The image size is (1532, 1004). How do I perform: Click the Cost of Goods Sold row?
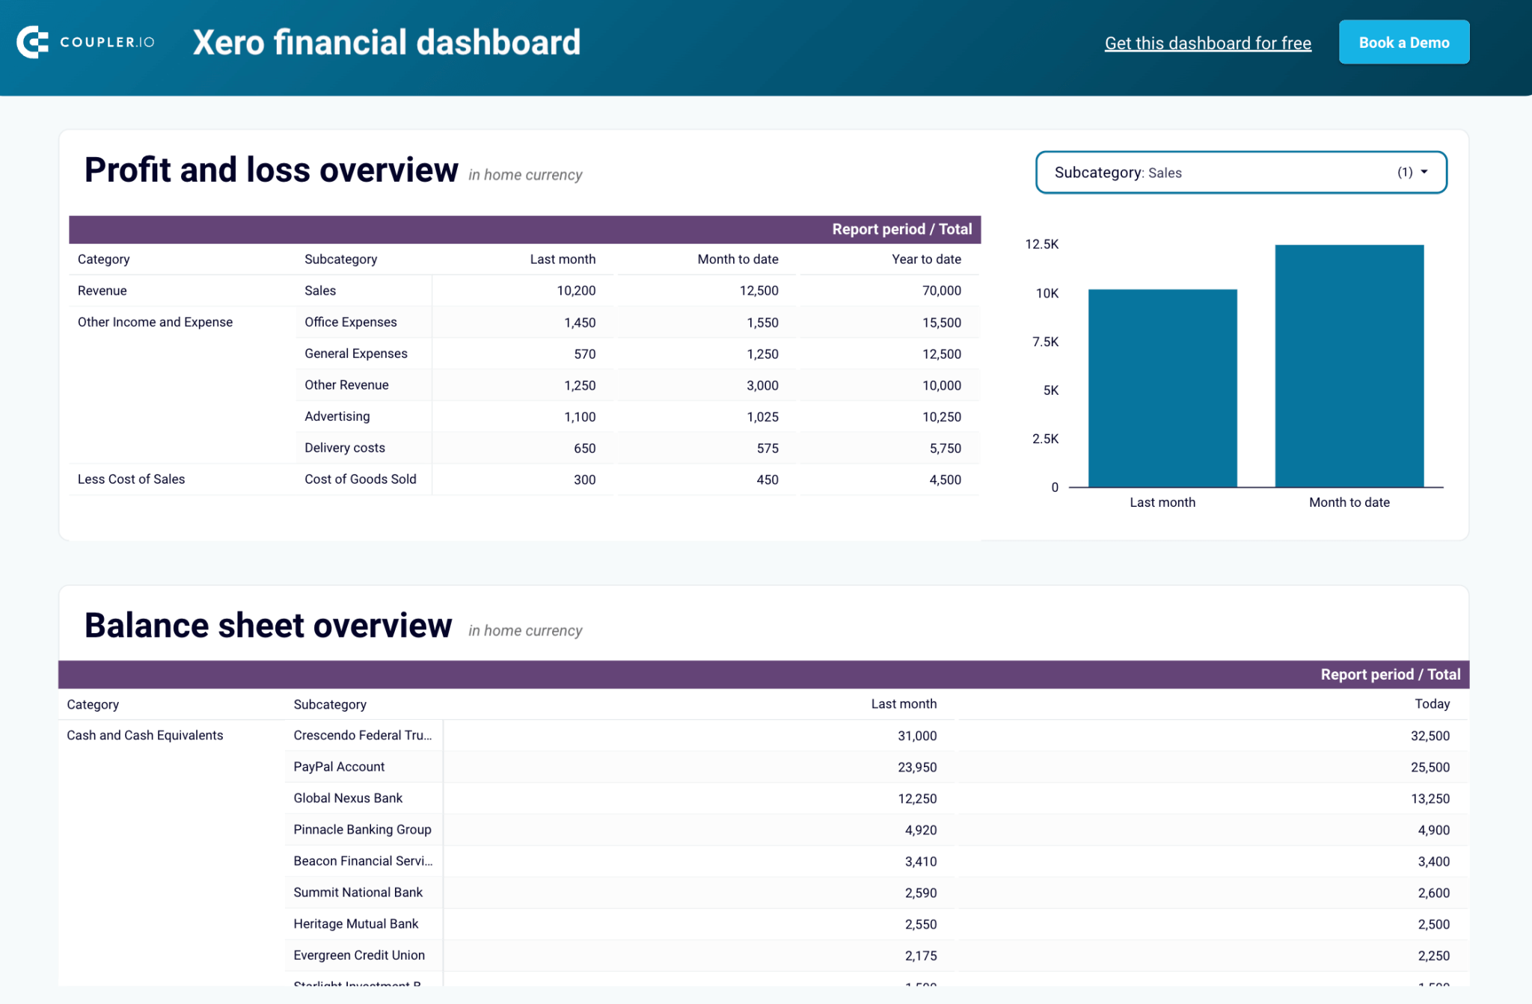coord(361,478)
